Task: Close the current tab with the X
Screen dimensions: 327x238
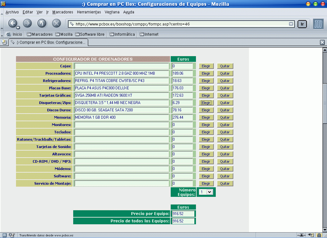Action: tap(322, 42)
